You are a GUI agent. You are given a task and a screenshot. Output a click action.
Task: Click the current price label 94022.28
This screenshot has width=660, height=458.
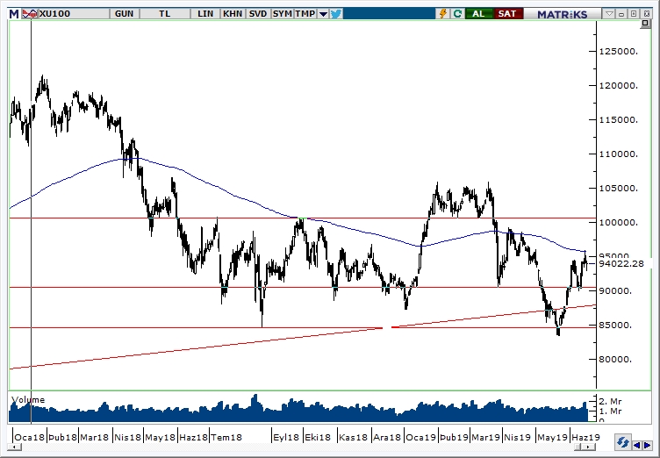621,264
